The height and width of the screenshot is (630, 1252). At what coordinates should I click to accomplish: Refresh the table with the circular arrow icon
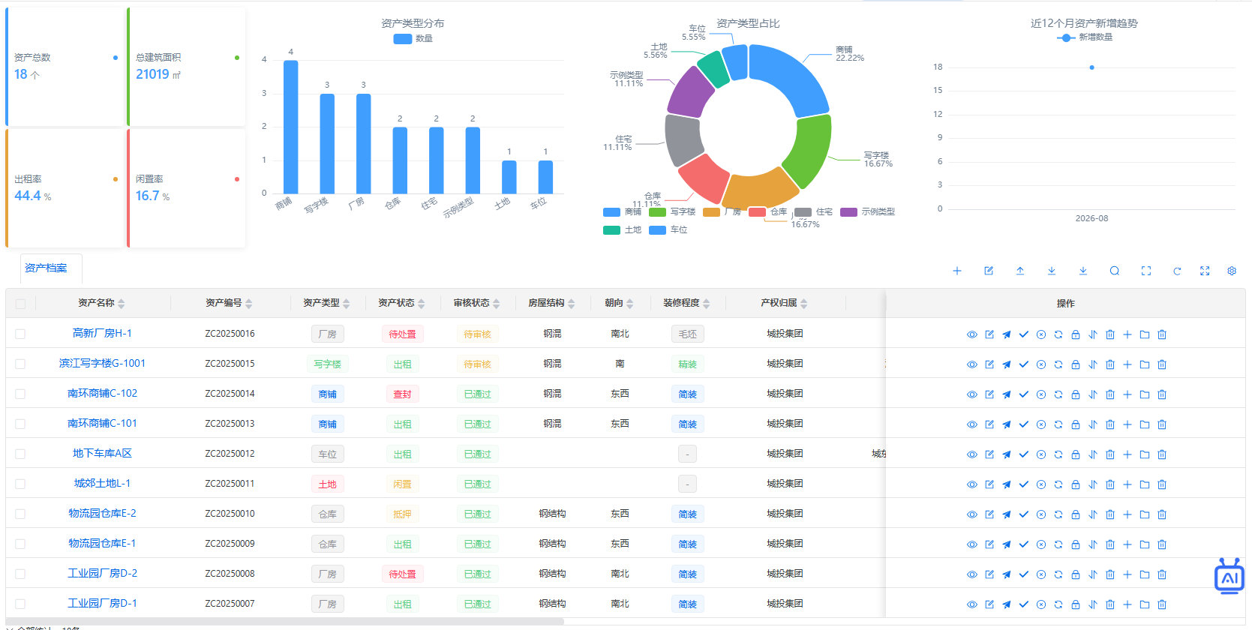(x=1177, y=271)
